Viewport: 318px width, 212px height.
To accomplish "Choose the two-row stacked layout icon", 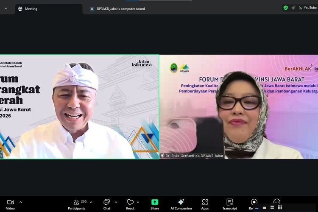I will 272,207.
